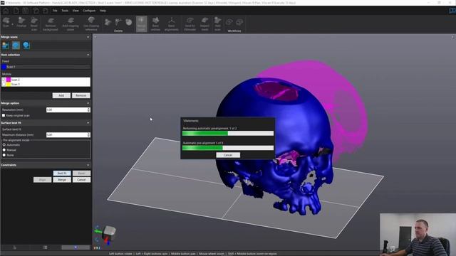Open the Scan tool dropdown arrow
456x256 pixels.
13,24
